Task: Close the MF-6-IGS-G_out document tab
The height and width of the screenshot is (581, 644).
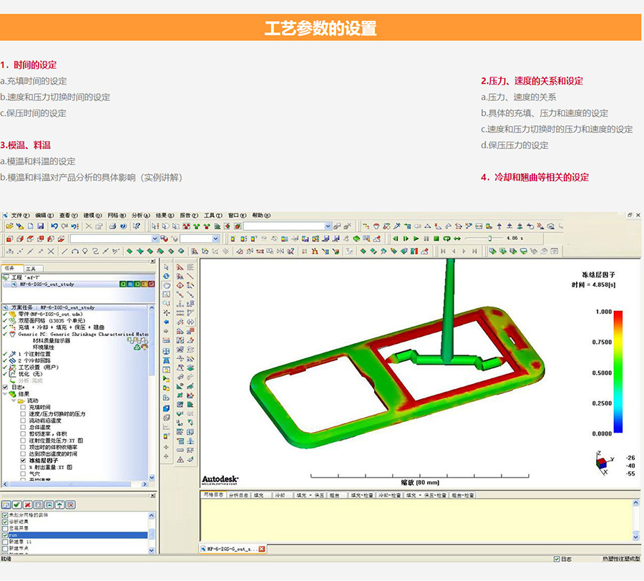Action: pos(262,549)
